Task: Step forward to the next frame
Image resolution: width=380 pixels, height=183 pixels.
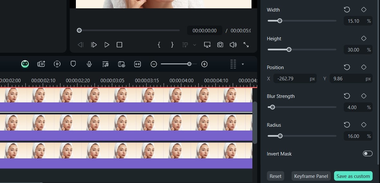Action: pyautogui.click(x=94, y=45)
